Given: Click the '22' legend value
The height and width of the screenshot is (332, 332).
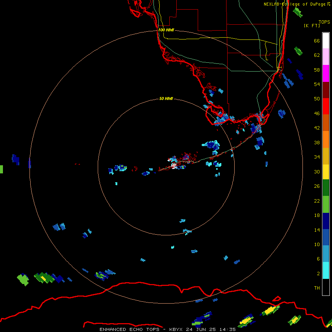Looking at the screenshot, I should point(317,201).
